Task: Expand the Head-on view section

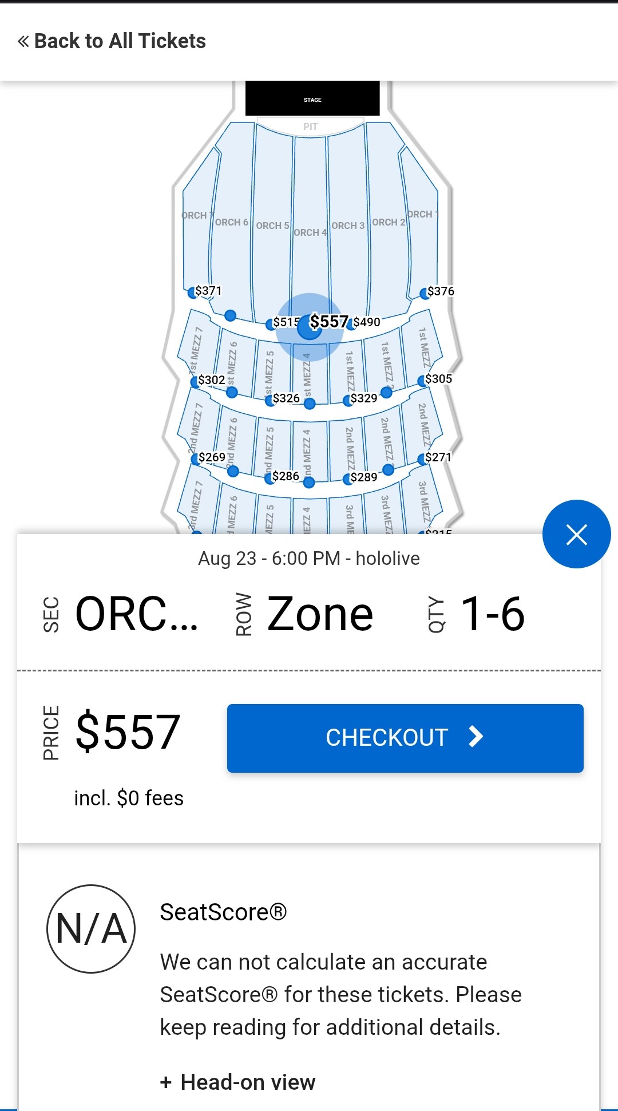Action: 238,1082
